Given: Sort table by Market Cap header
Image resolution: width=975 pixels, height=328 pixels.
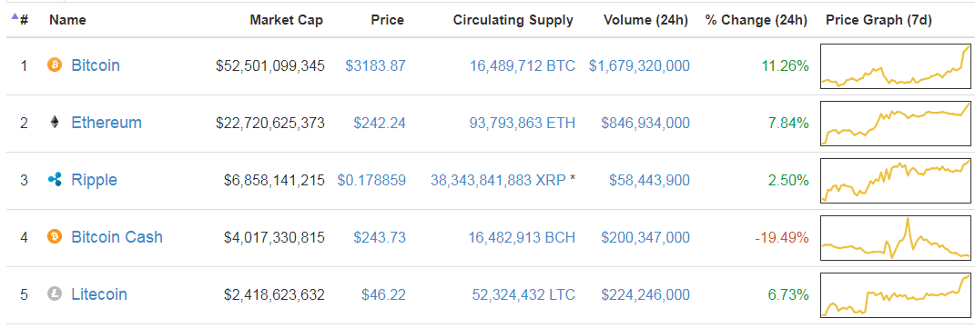Looking at the screenshot, I should [x=287, y=21].
